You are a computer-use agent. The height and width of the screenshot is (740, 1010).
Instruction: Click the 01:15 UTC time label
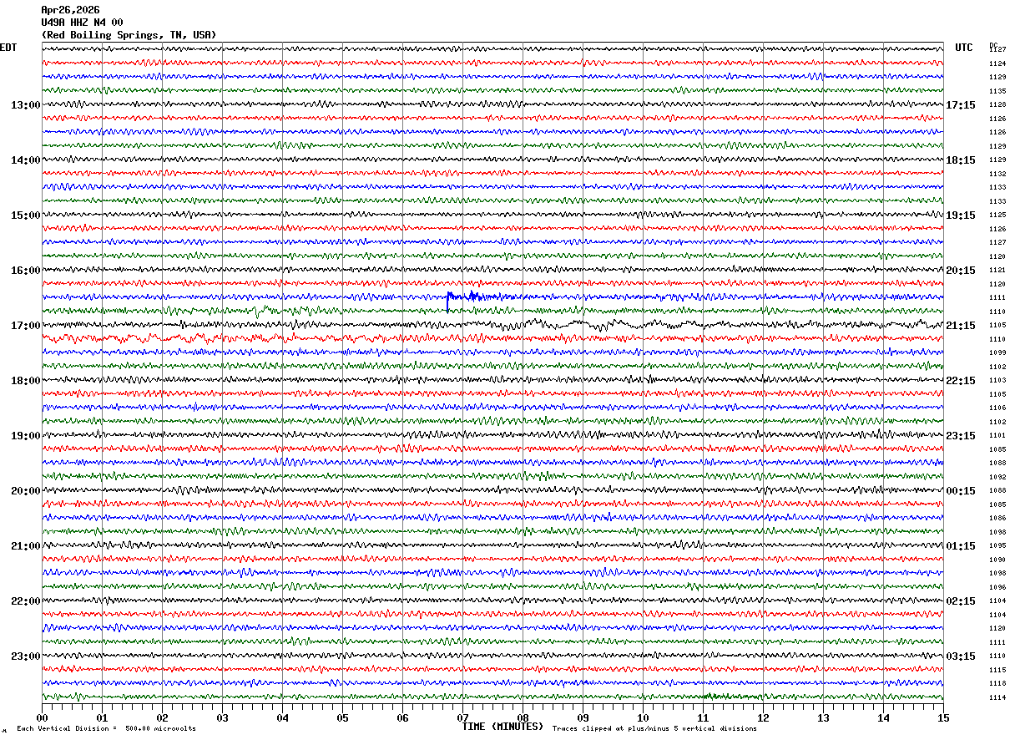961,546
